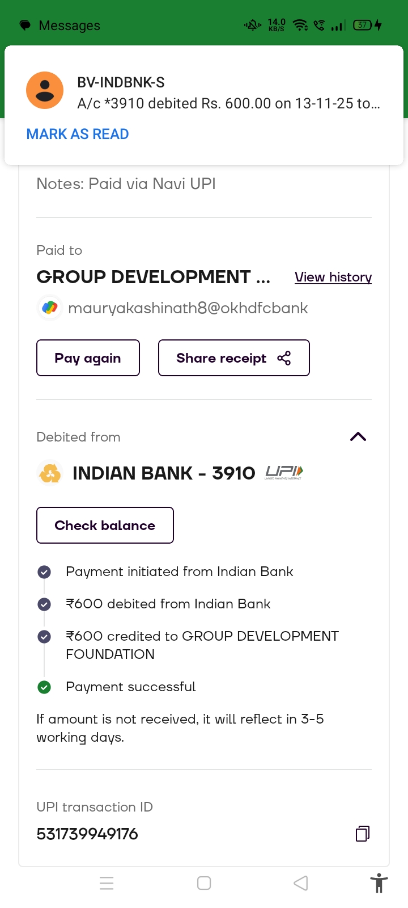The width and height of the screenshot is (408, 908).
Task: Tap the UPI logo next to bank name
Action: click(x=284, y=472)
